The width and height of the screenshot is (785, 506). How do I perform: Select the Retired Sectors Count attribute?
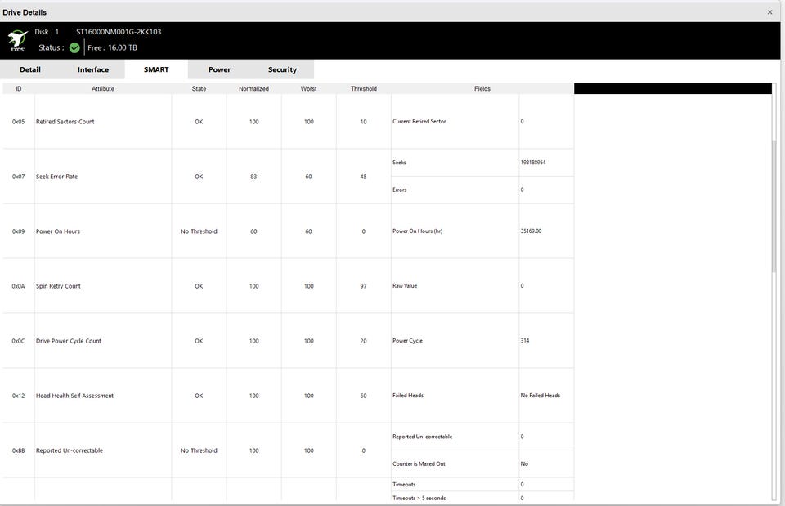point(65,122)
